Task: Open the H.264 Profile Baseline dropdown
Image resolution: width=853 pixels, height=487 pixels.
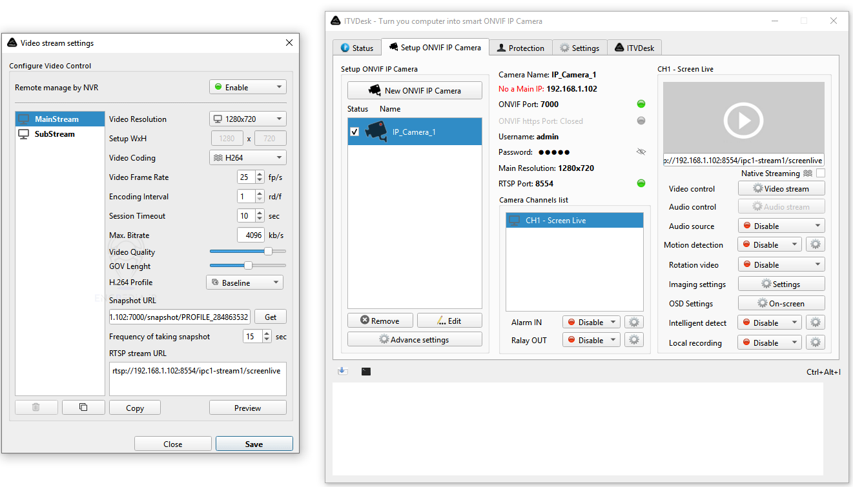Action: point(245,283)
